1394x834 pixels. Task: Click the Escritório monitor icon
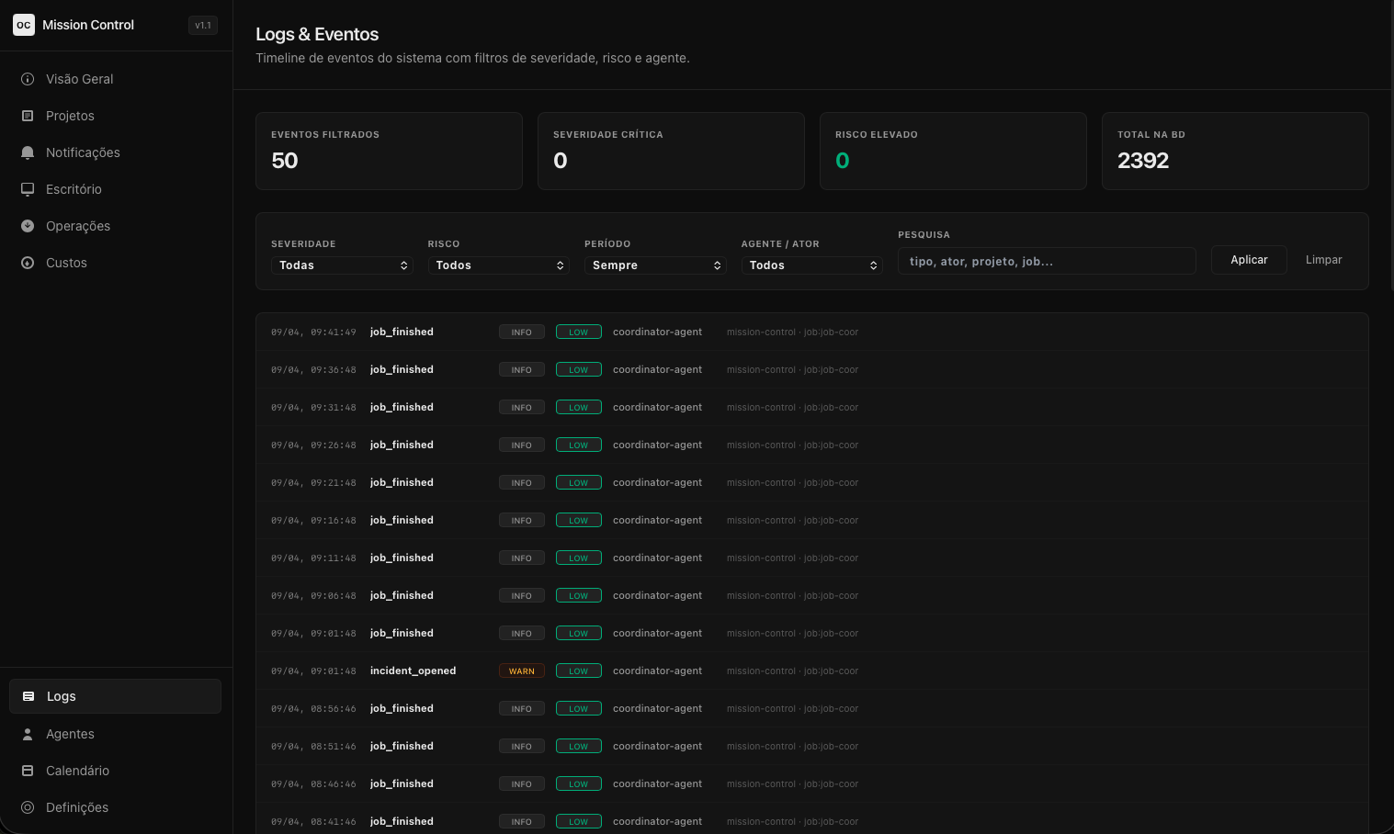coord(28,189)
